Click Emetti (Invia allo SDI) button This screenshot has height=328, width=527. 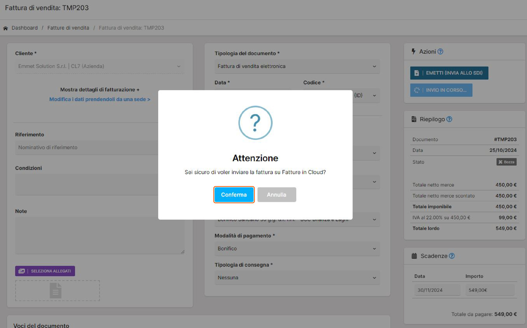(x=449, y=73)
